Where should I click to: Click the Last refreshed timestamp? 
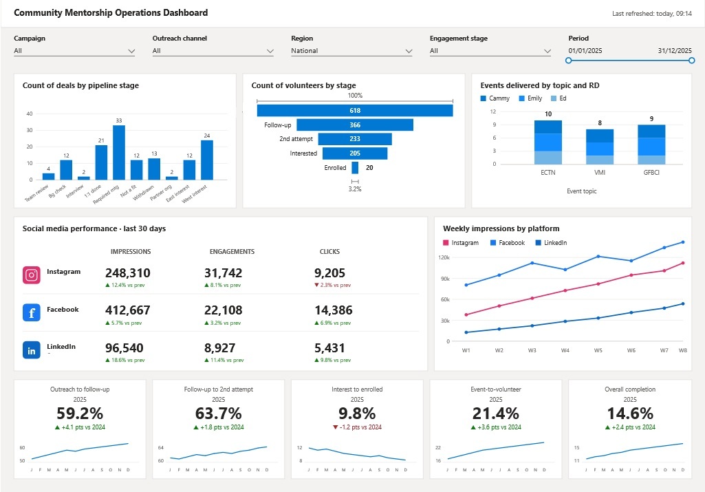pyautogui.click(x=651, y=14)
